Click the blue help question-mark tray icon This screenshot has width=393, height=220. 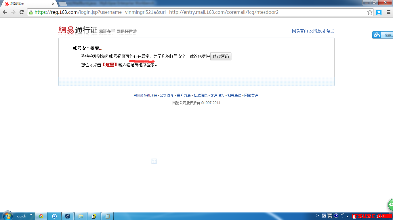coord(336,216)
